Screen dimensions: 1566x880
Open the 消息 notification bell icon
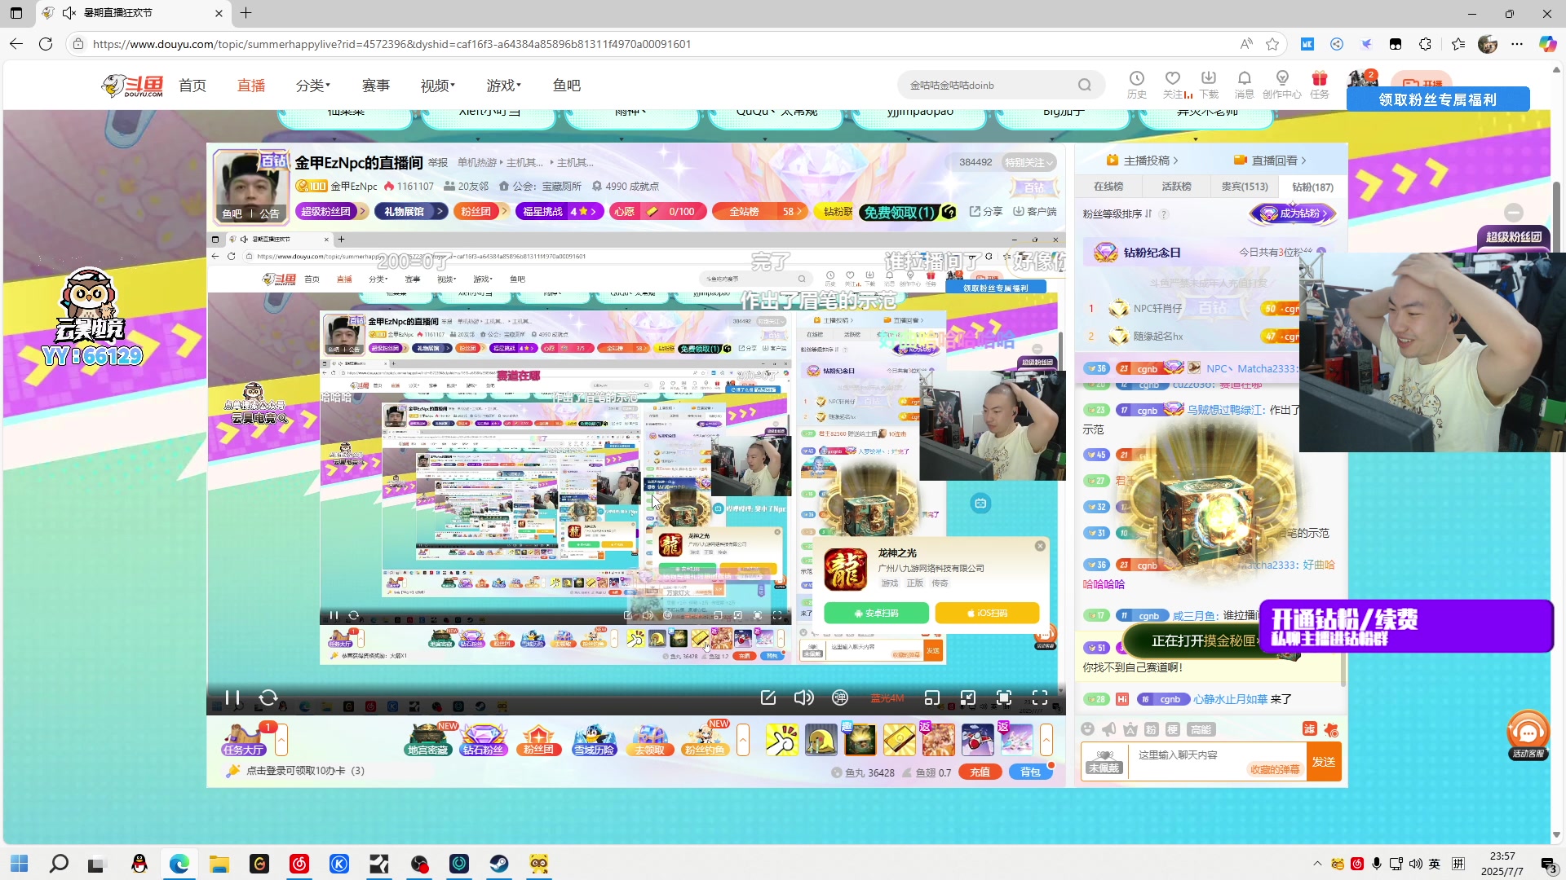(x=1245, y=84)
